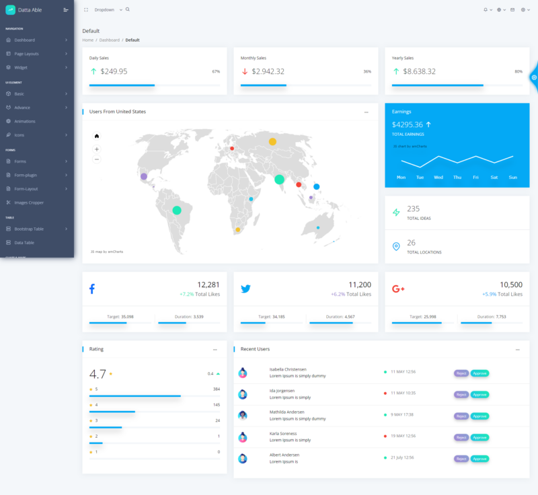Open the notifications bell icon

tap(486, 9)
